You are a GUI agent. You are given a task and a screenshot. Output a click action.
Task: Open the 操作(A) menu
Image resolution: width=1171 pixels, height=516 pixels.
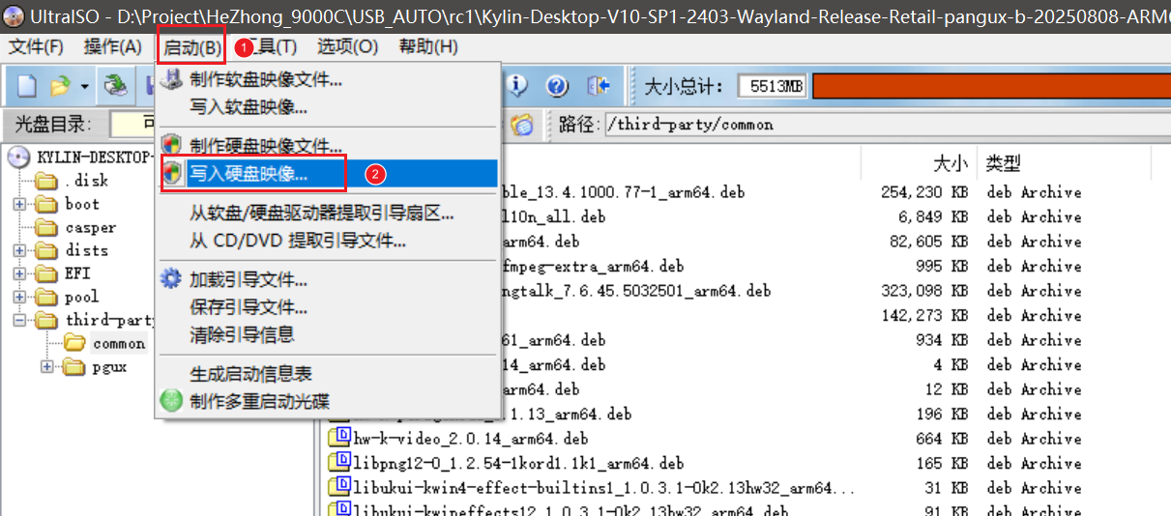point(113,46)
